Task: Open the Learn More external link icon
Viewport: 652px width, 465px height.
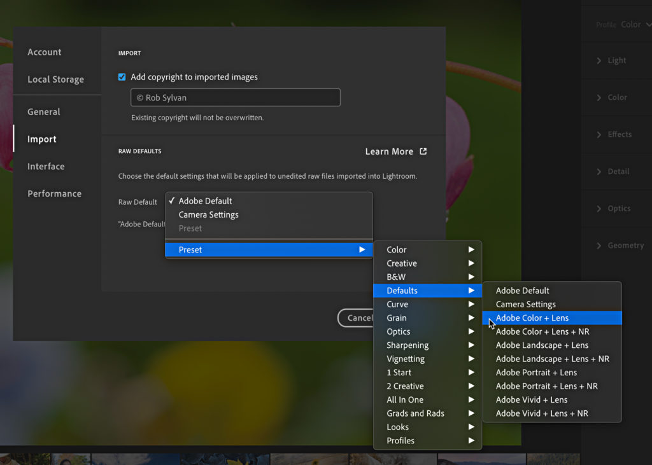Action: 423,151
